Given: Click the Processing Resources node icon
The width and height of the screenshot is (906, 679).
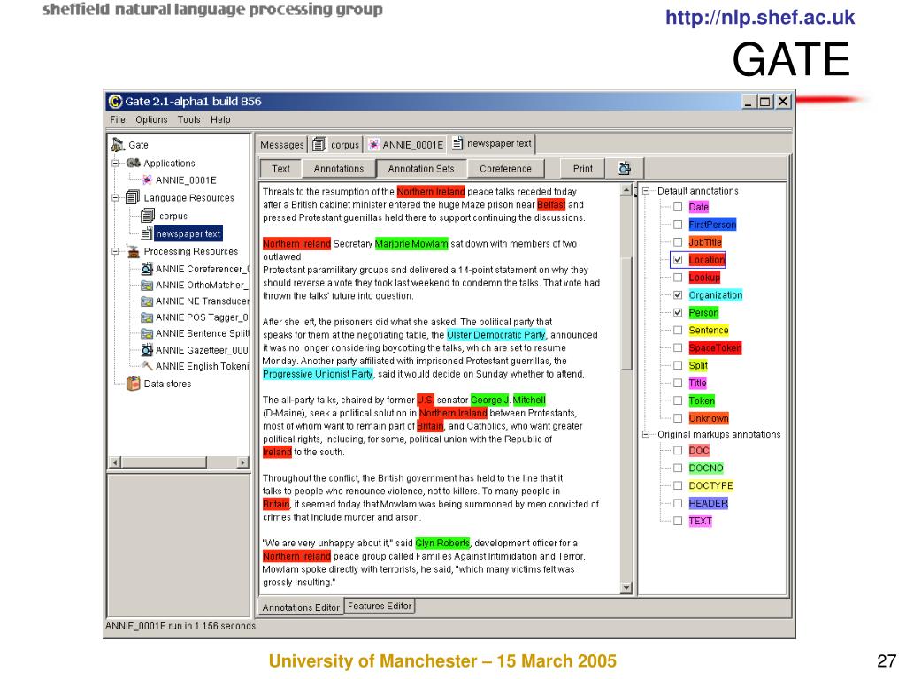Looking at the screenshot, I should click(x=134, y=251).
